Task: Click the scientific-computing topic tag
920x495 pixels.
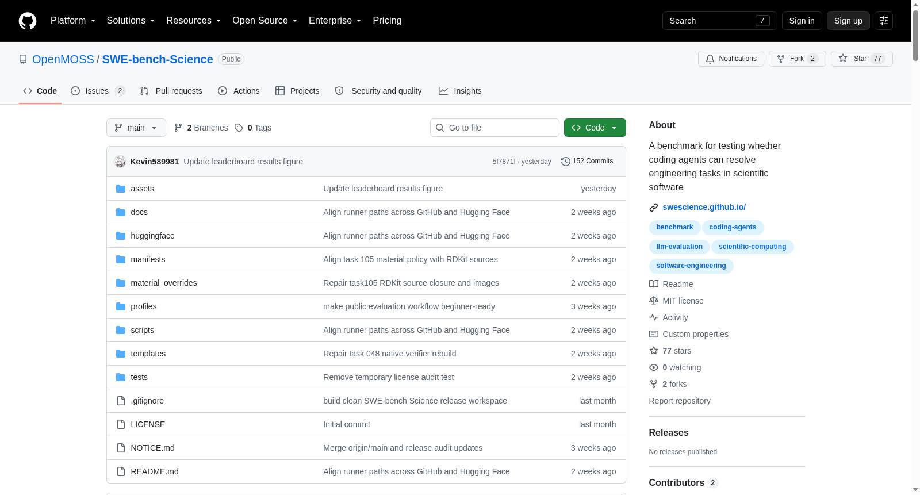Action: [753, 247]
